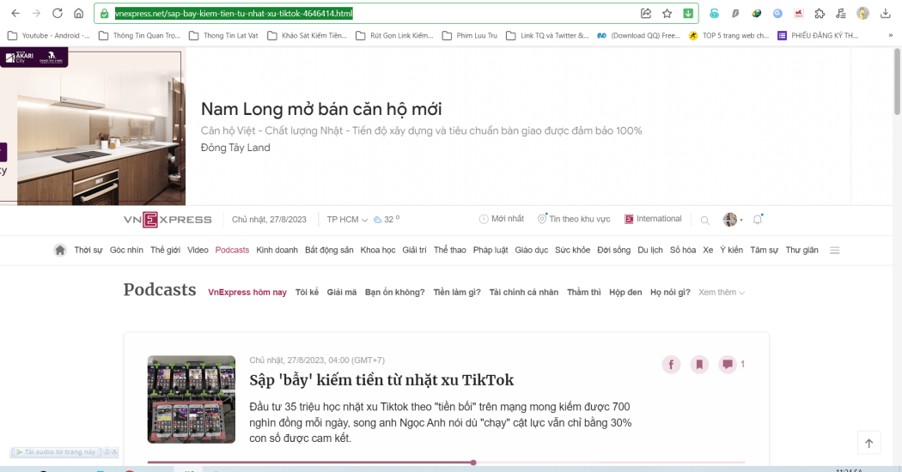Open the Thế giới section

[165, 250]
